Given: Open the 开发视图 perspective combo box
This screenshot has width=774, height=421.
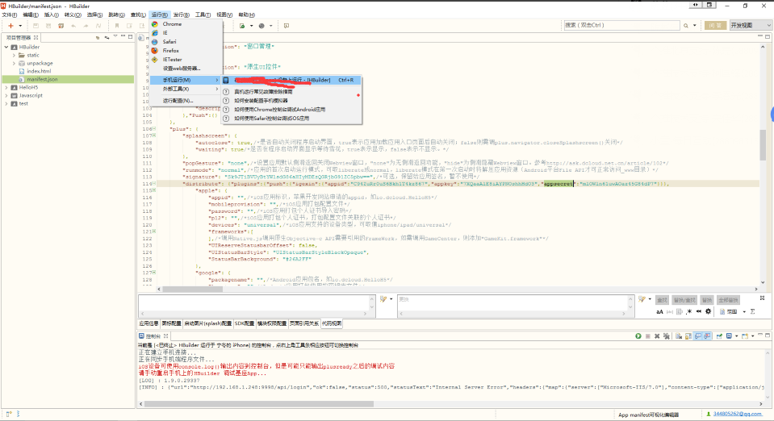Looking at the screenshot, I should pyautogui.click(x=751, y=25).
